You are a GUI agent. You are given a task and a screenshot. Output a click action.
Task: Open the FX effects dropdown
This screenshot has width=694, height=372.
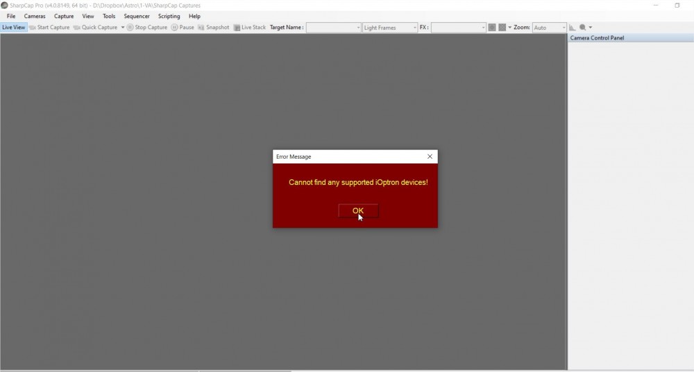pos(459,28)
